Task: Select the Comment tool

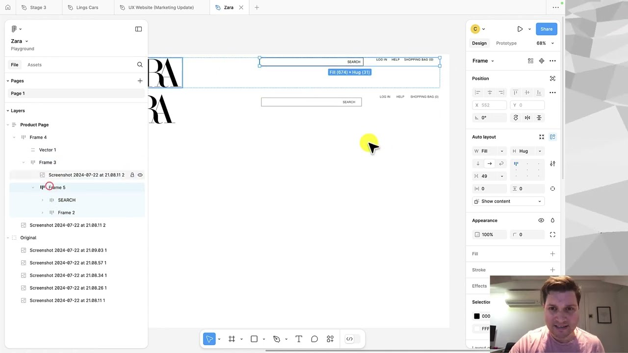Action: point(314,339)
